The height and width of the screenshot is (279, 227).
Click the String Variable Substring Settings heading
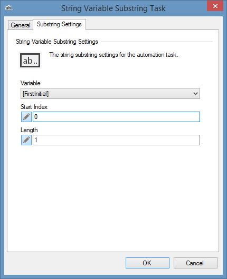pyautogui.click(x=57, y=42)
